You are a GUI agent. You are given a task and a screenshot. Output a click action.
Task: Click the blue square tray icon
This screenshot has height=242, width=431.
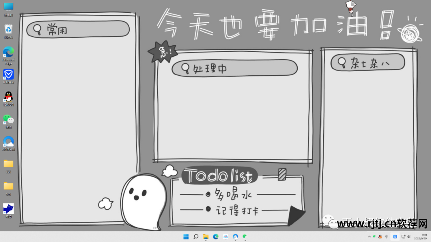pyautogui.click(x=395, y=236)
